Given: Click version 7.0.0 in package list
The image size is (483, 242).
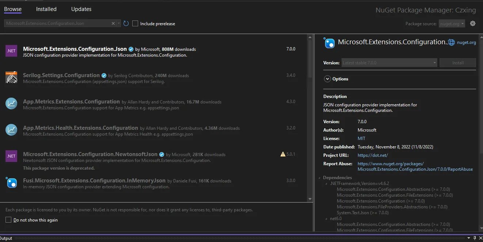Looking at the screenshot, I should pyautogui.click(x=291, y=49).
